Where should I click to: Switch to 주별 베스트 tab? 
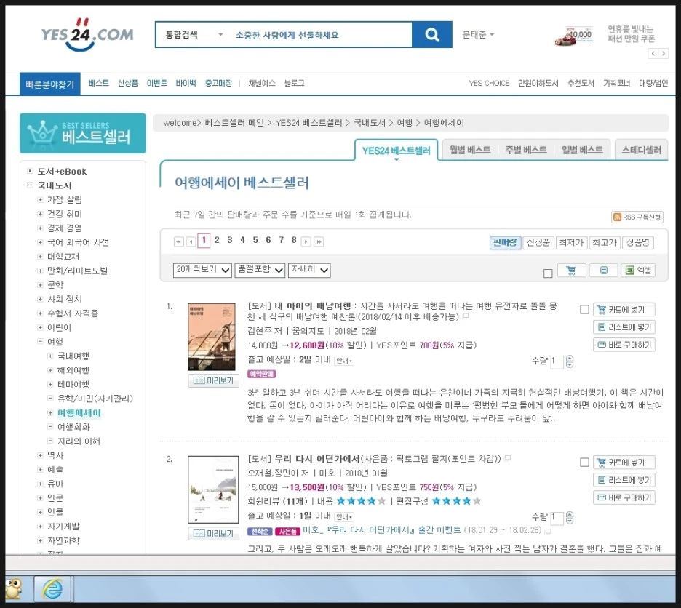click(526, 150)
